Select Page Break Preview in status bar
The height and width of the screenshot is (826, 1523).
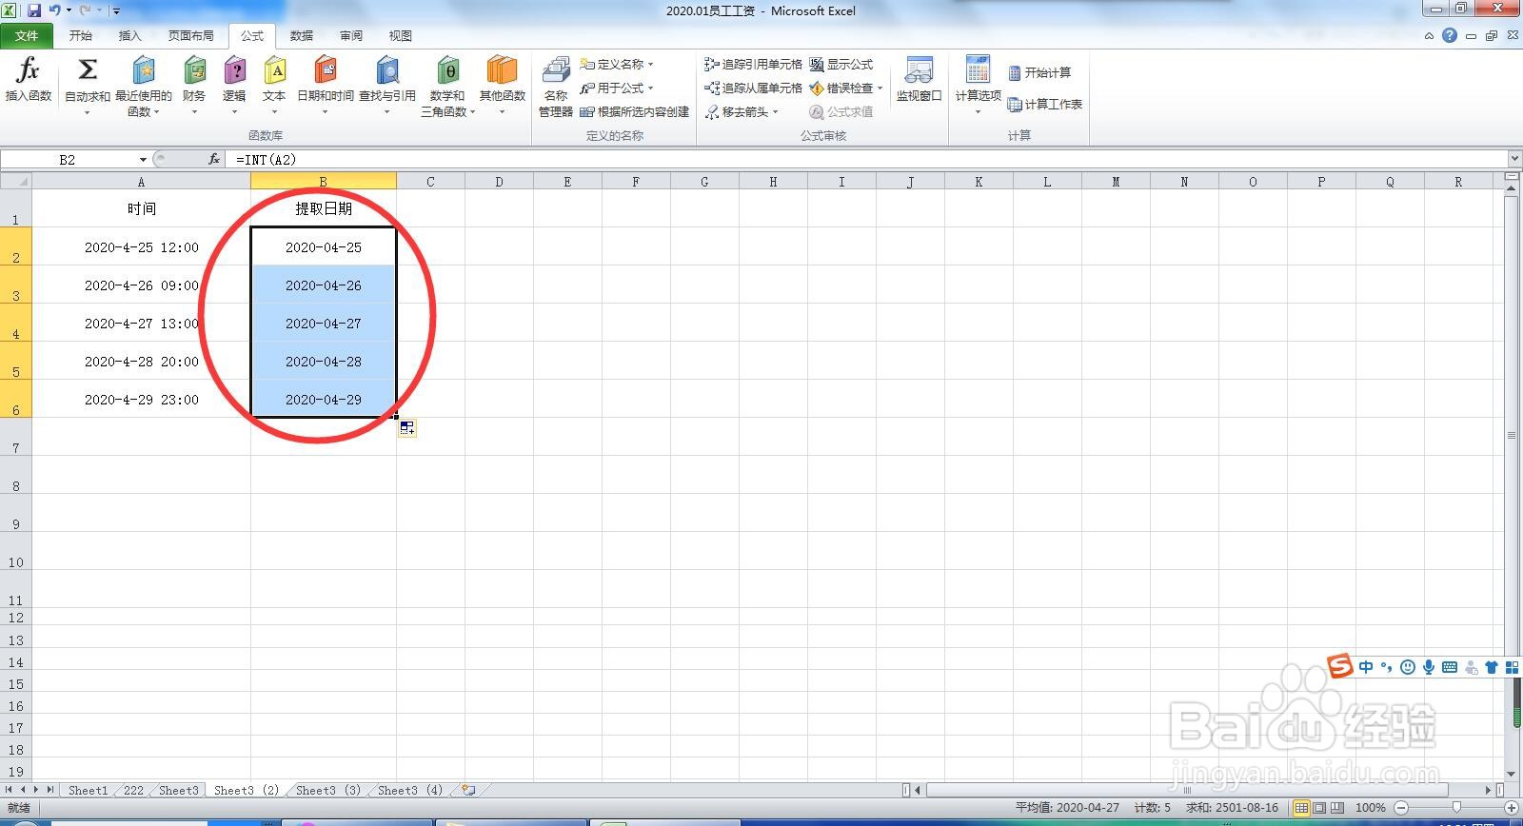click(x=1337, y=808)
